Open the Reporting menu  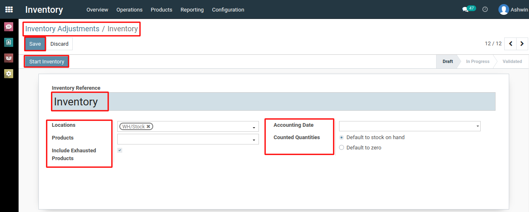(x=192, y=9)
